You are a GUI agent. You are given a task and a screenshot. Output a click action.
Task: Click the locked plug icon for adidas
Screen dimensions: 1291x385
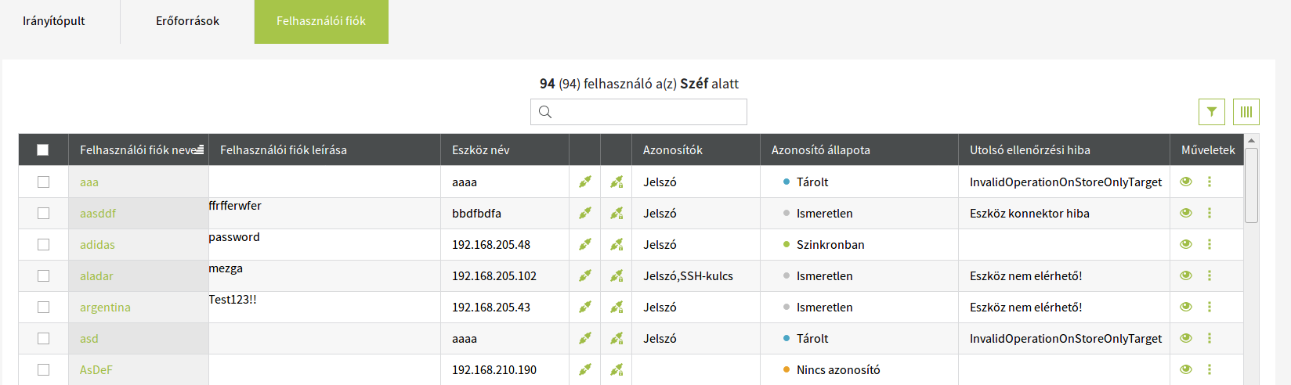click(617, 244)
